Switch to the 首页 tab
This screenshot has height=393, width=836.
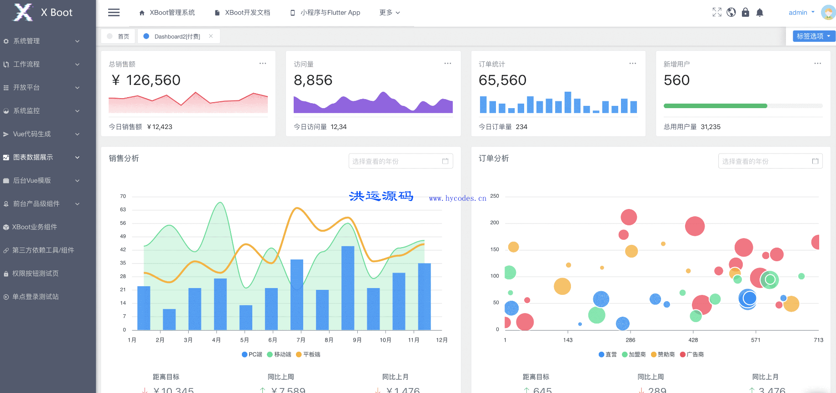coord(118,36)
